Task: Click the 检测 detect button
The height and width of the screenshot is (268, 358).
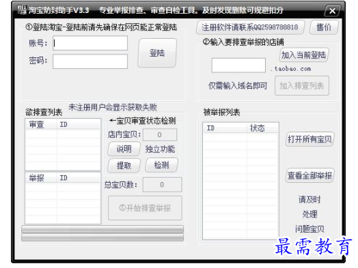Action: 162,165
